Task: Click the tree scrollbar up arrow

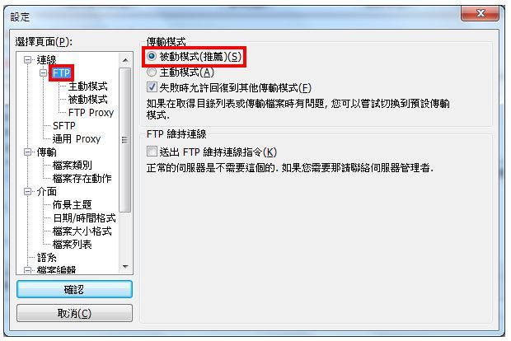Action: click(125, 60)
